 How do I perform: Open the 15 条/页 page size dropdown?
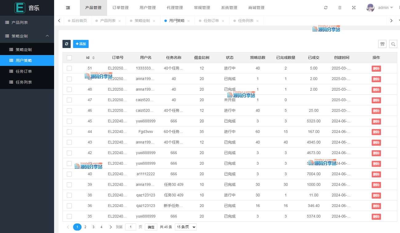pos(186,227)
